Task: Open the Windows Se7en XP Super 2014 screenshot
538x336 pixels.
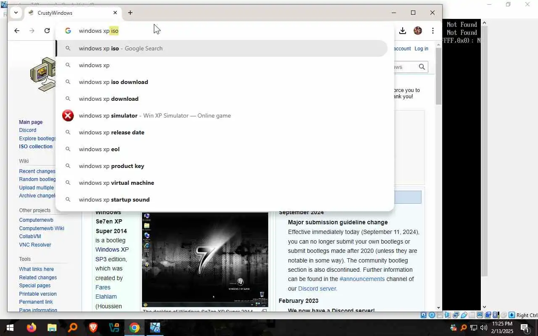Action: (x=205, y=260)
